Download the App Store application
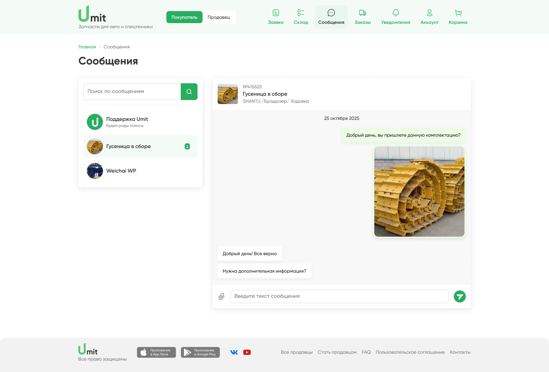This screenshot has width=549, height=372. [156, 352]
